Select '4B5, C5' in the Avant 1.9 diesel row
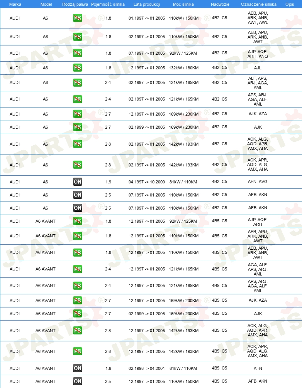This screenshot has height=388, width=302. [219, 368]
